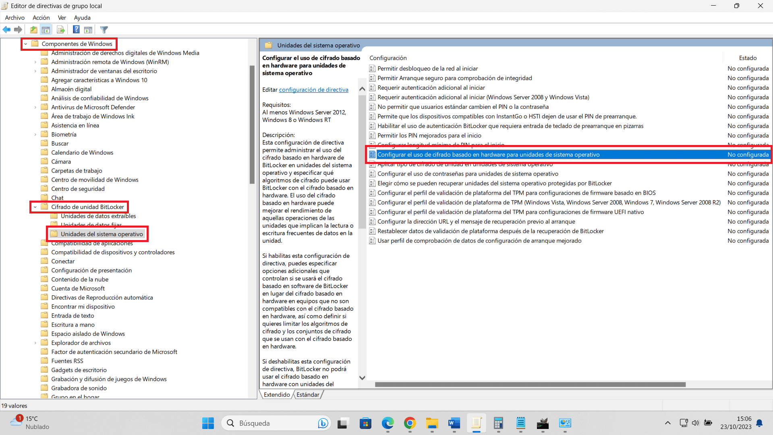Select the Cámara tree folder
The height and width of the screenshot is (435, 773).
click(x=61, y=162)
